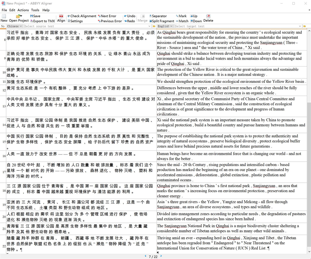Delete the selected fragment with Delete
The width and height of the screenshot is (311, 259).
(x=208, y=18)
